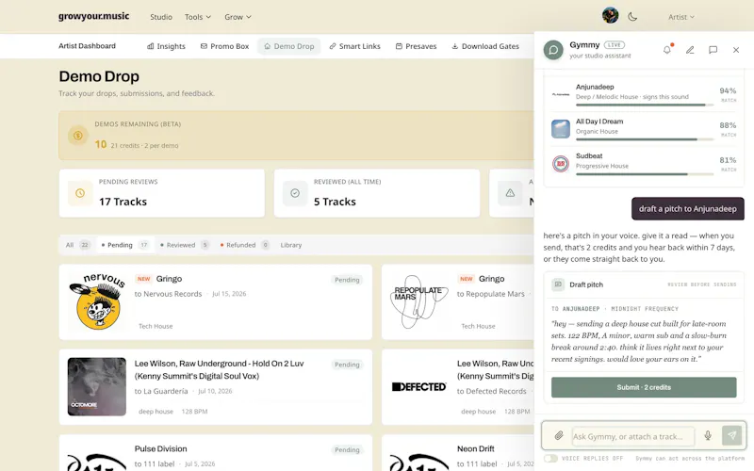Select the Pending filter tab
Image resolution: width=754 pixels, height=471 pixels.
click(124, 245)
